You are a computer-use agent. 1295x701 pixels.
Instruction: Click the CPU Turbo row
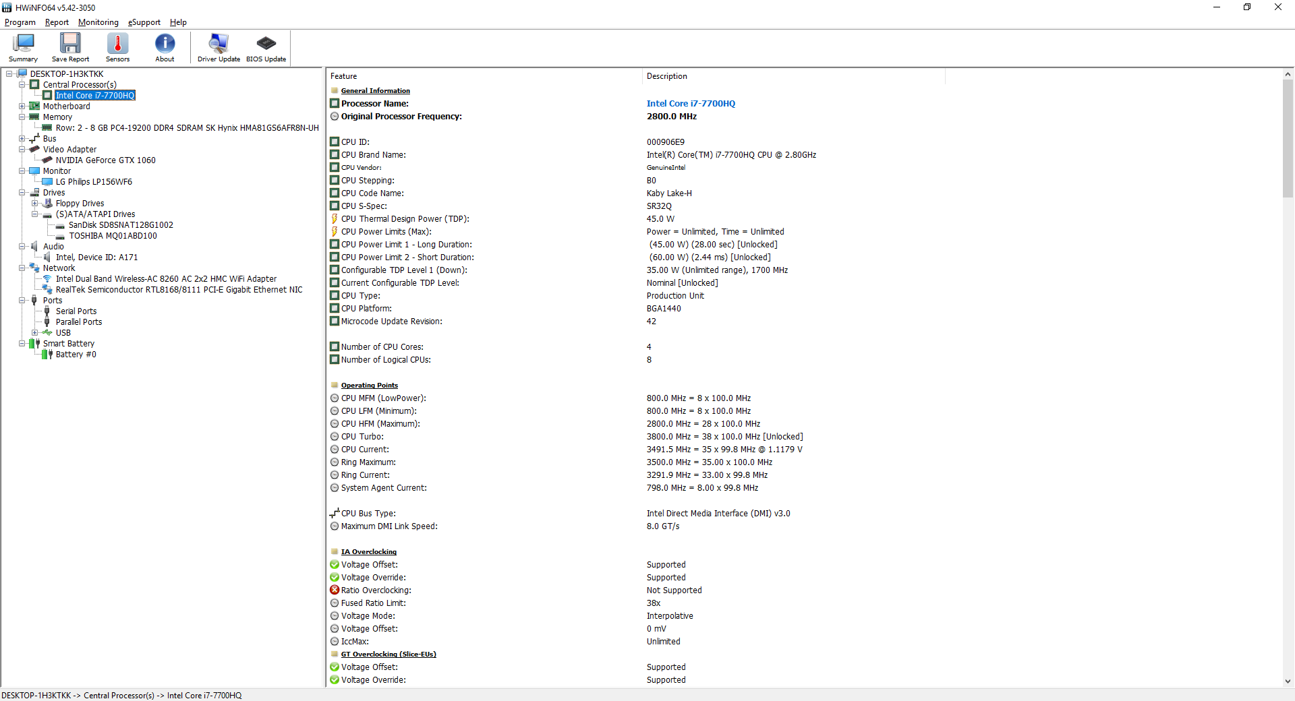point(805,436)
